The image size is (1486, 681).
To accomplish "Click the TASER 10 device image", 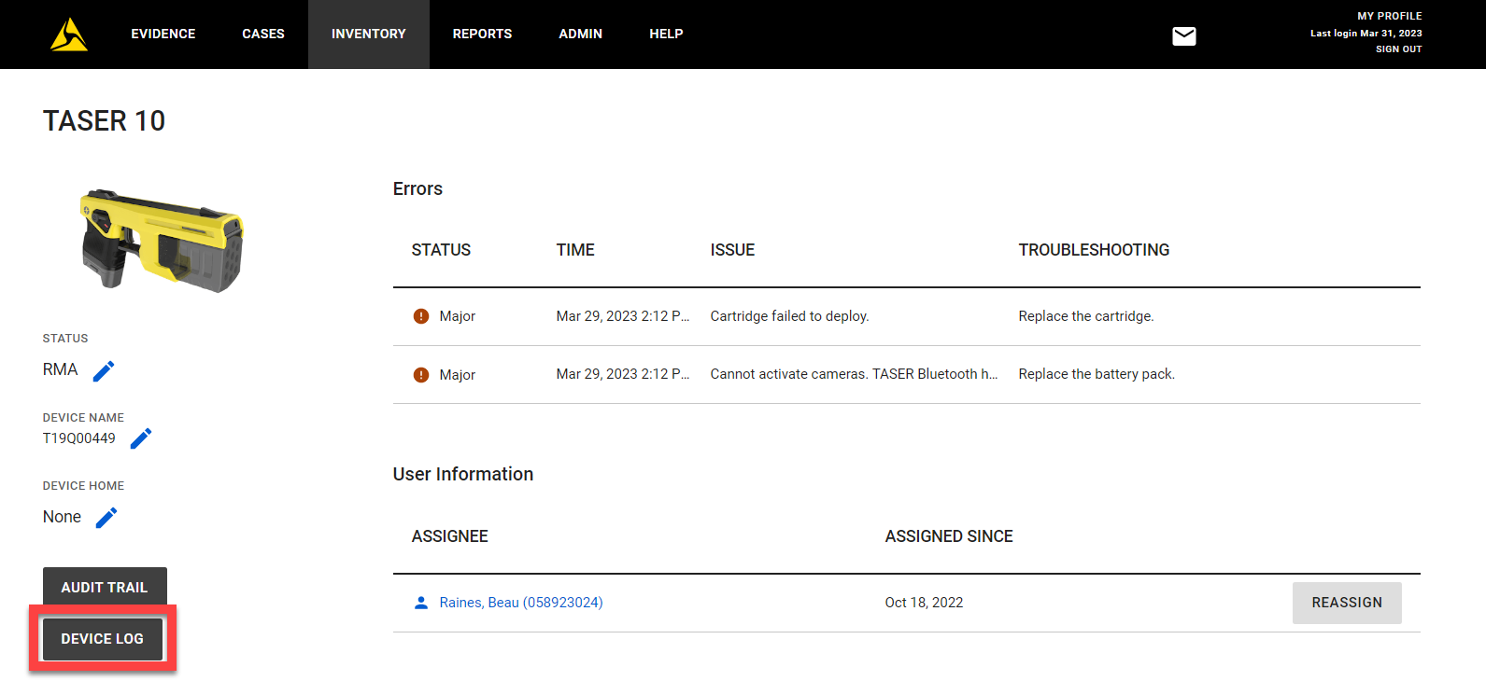I will (162, 242).
